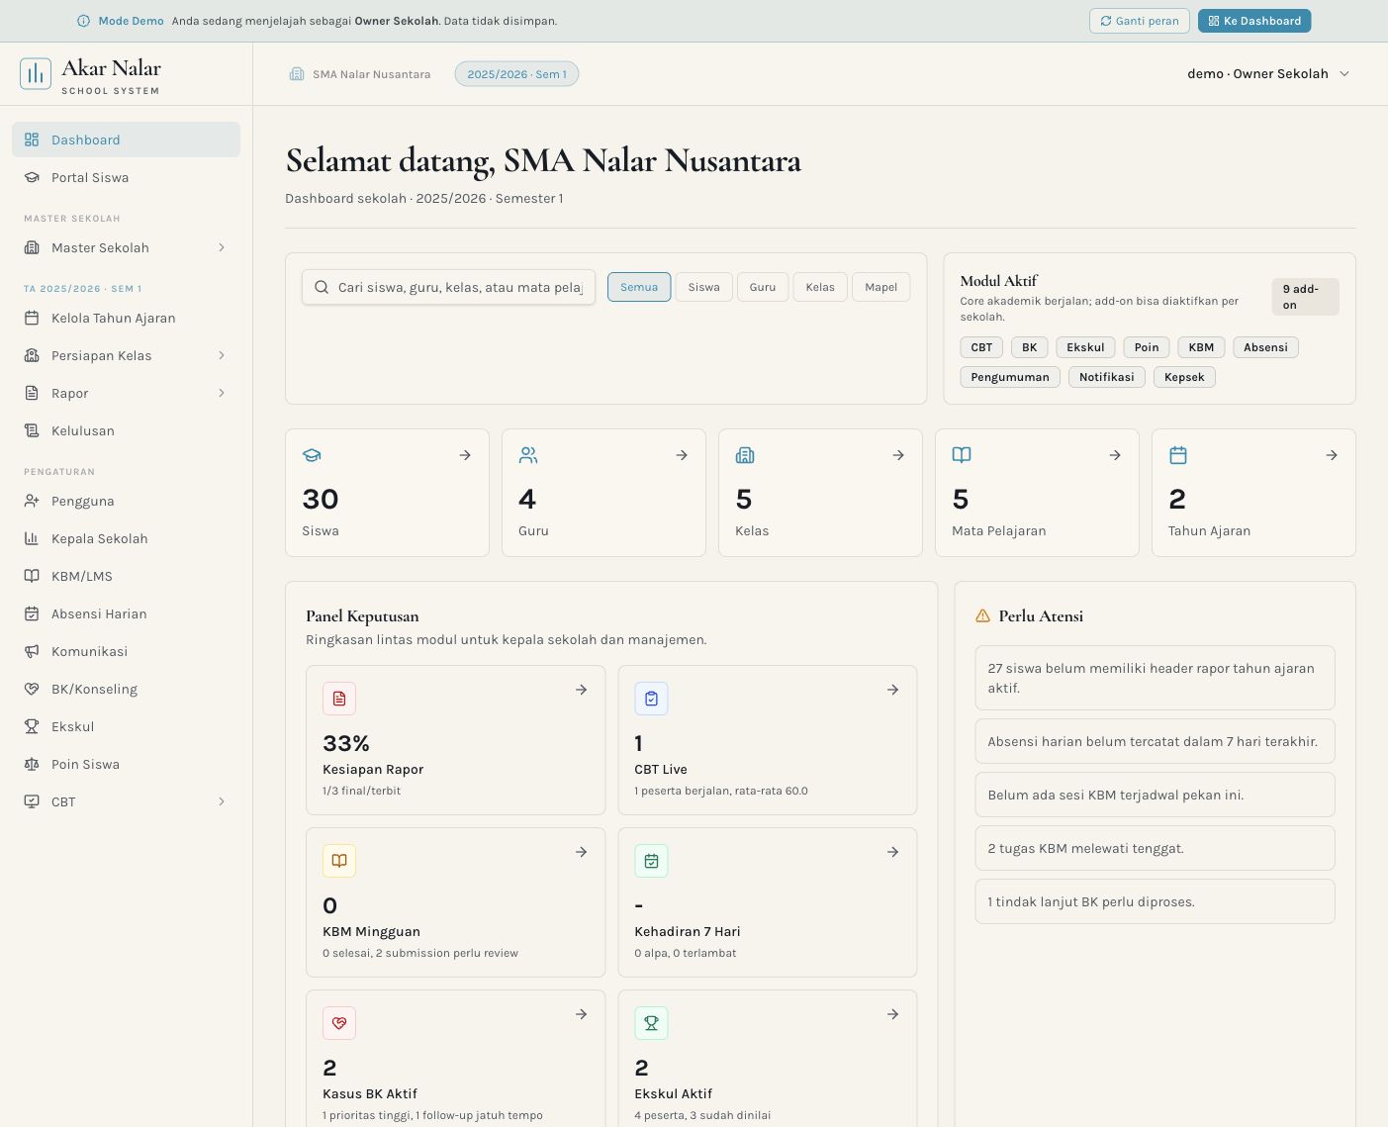Click the trophy icon on Ekskul Aktif card
This screenshot has height=1127, width=1388.
651,1023
